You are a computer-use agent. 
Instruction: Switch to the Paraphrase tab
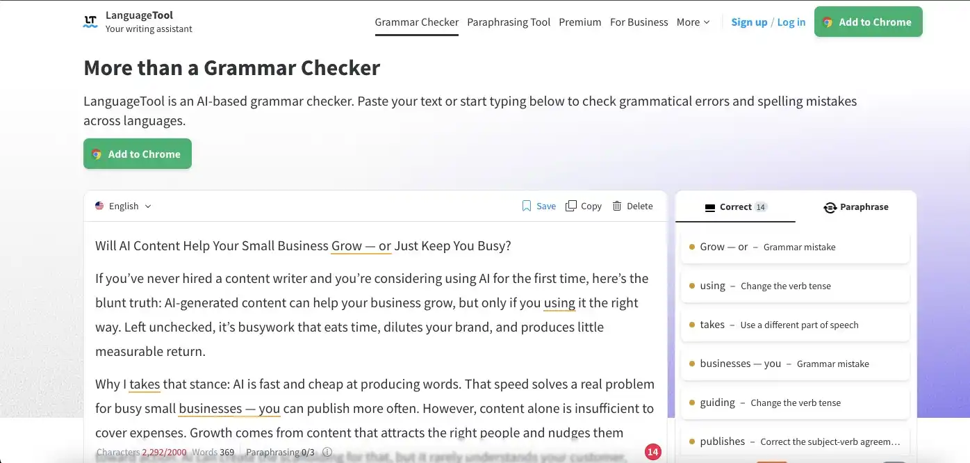[x=856, y=206]
